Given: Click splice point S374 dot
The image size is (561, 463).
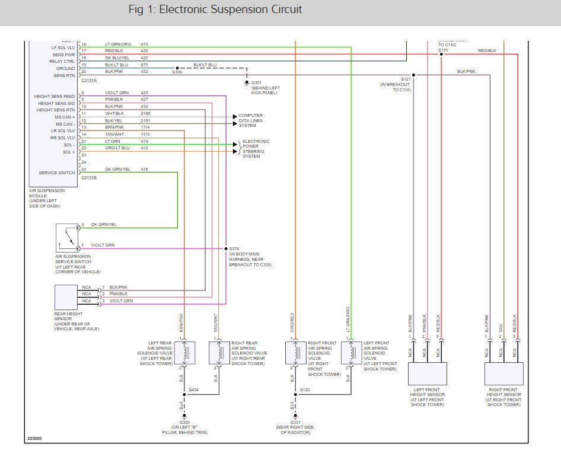Looking at the screenshot, I should click(x=226, y=248).
